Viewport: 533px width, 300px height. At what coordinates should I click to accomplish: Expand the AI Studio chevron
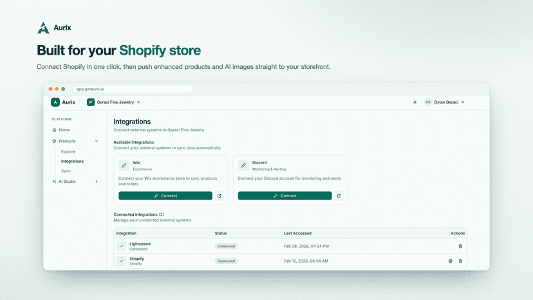click(97, 182)
